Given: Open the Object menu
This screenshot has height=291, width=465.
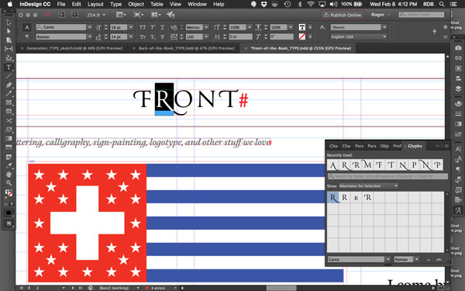Looking at the screenshot, I should point(136,4).
